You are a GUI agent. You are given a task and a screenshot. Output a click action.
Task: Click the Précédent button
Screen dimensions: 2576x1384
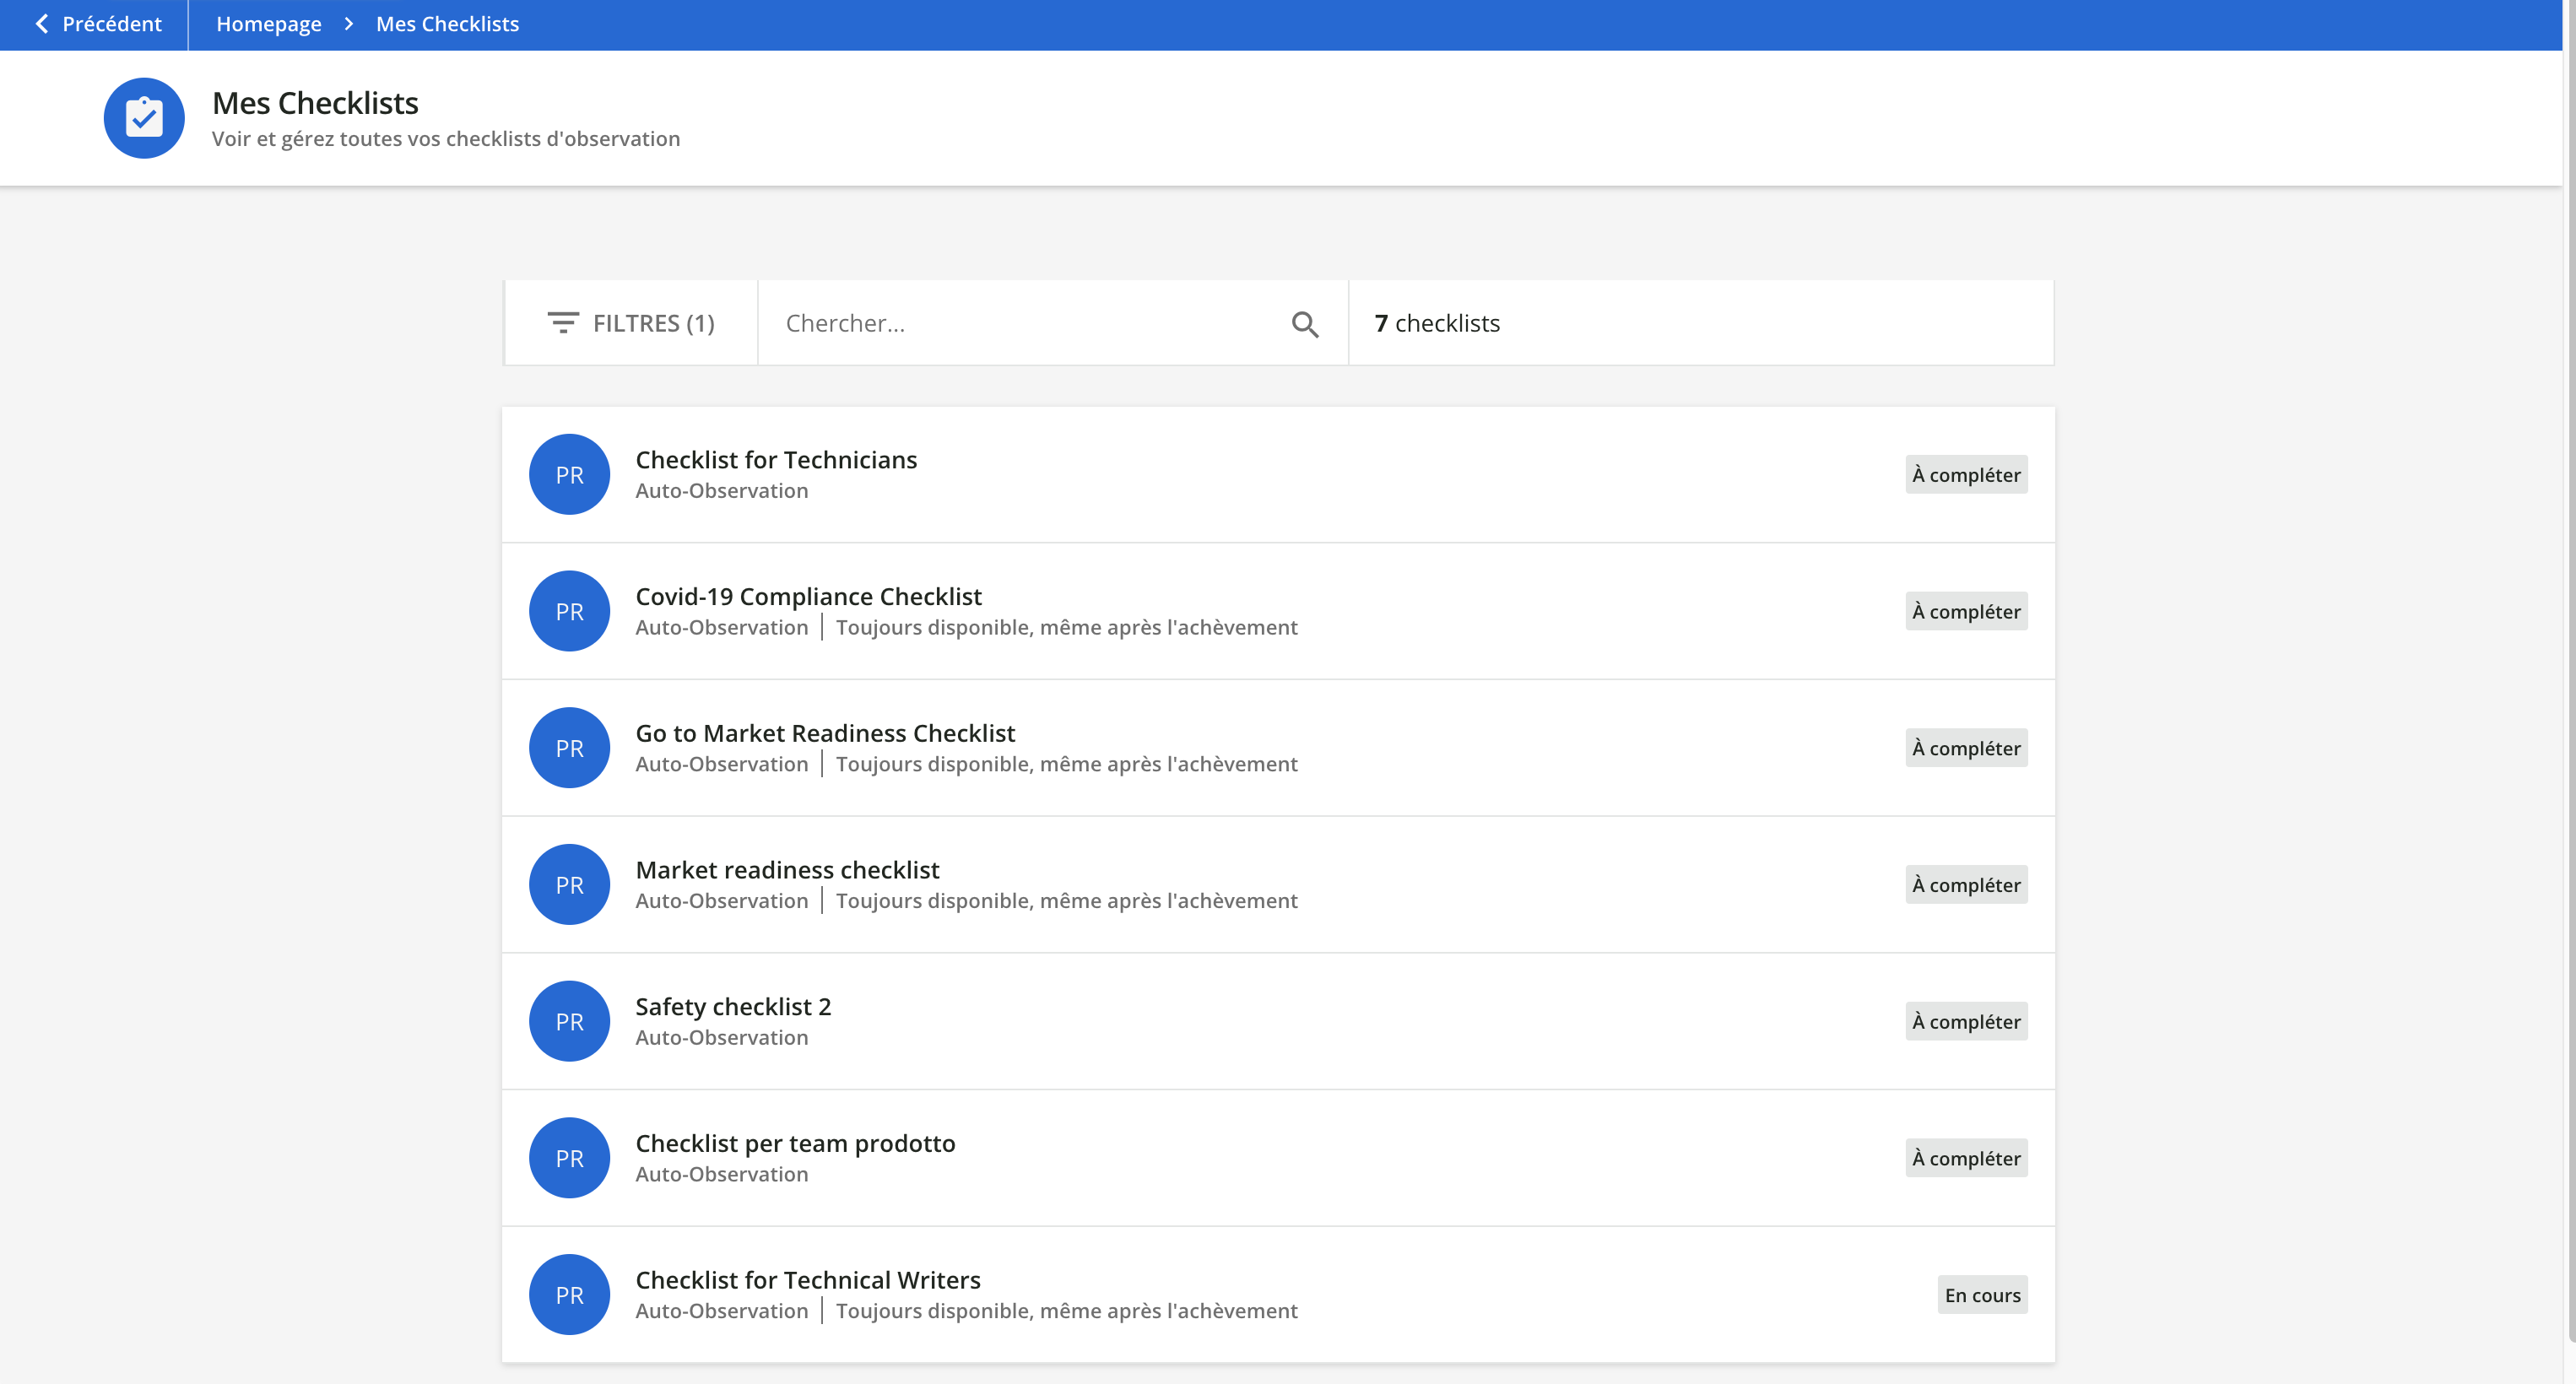click(97, 23)
